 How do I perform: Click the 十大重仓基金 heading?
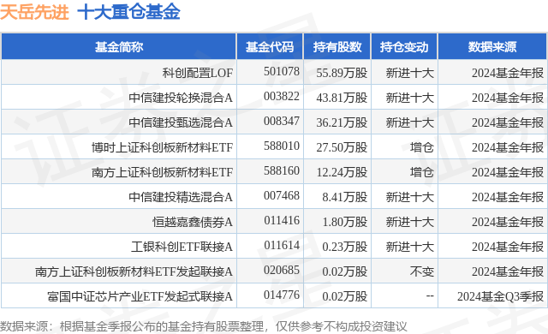point(129,13)
